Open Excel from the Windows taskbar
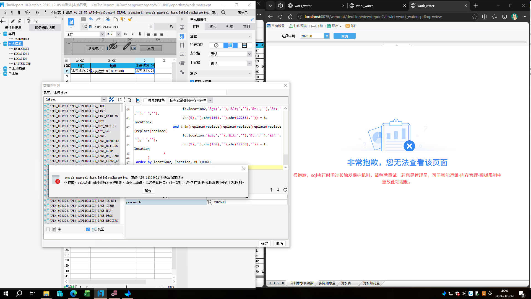Screen dimensions: 531x299 pyautogui.click(x=87, y=293)
